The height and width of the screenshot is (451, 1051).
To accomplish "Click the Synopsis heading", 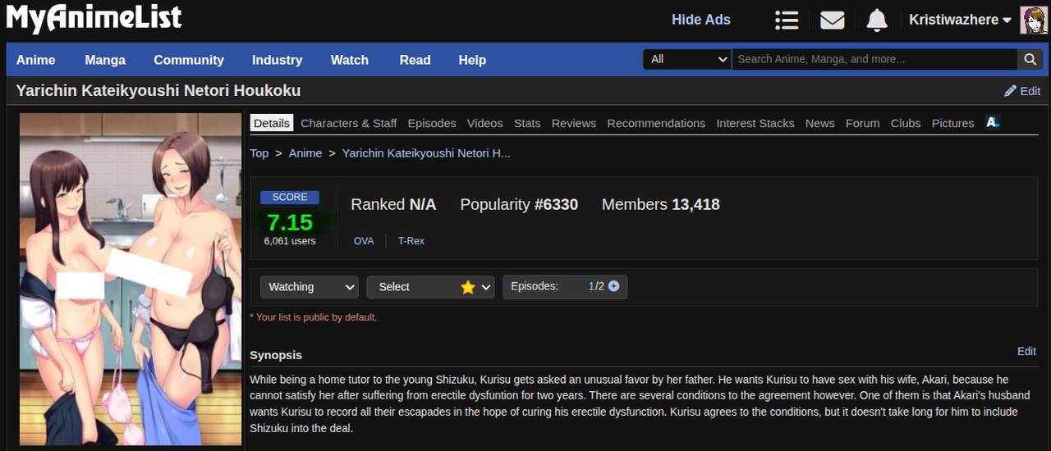I will (x=276, y=355).
